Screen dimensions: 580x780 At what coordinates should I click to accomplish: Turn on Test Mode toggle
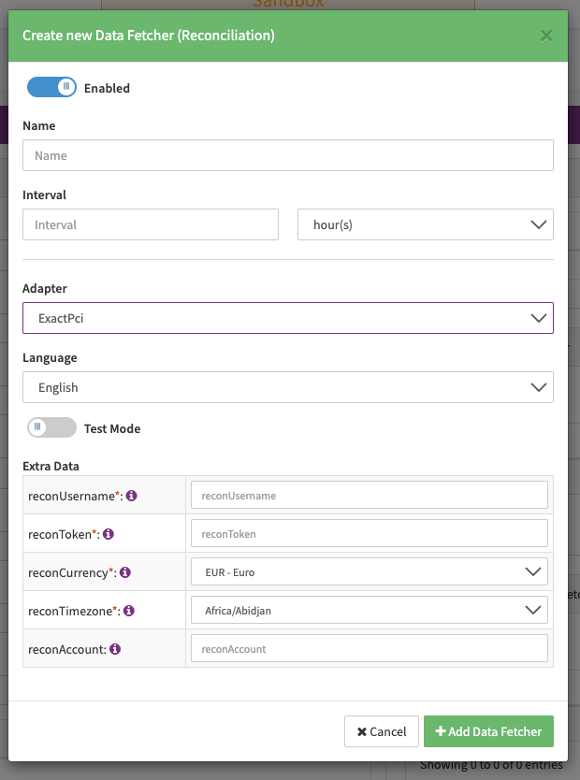[51, 427]
